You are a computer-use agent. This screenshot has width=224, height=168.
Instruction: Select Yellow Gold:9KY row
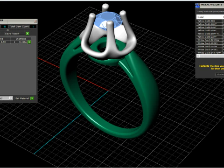click(209, 21)
